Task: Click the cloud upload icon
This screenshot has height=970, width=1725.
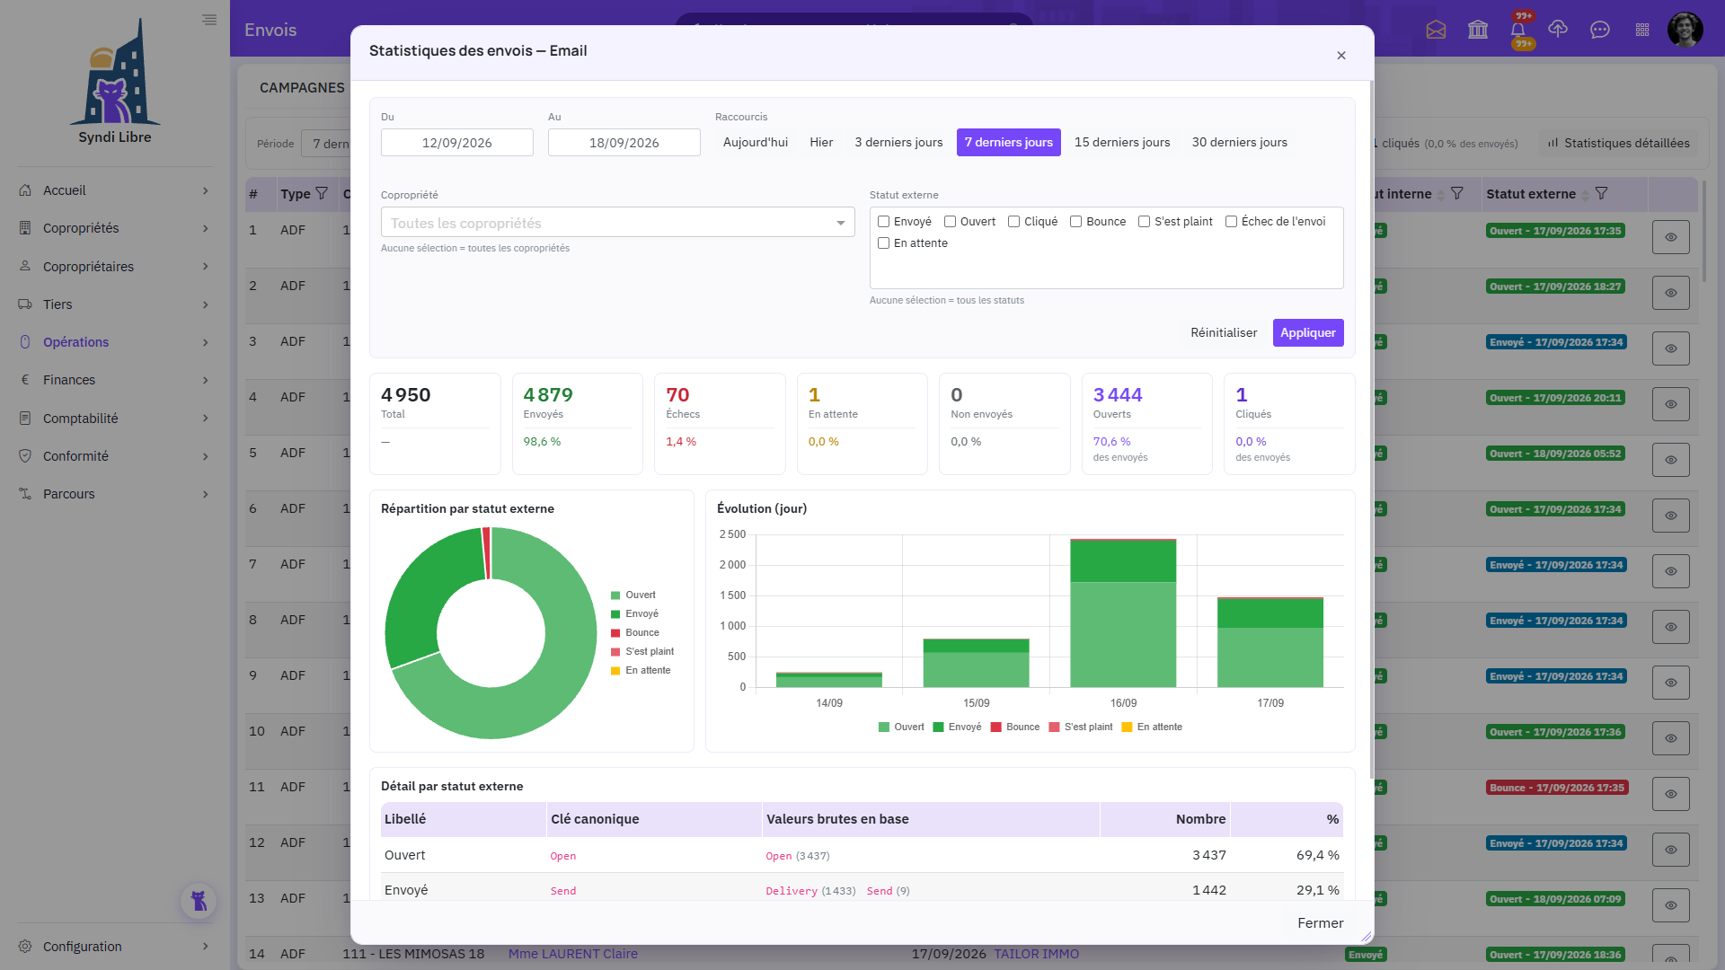Action: click(x=1558, y=30)
